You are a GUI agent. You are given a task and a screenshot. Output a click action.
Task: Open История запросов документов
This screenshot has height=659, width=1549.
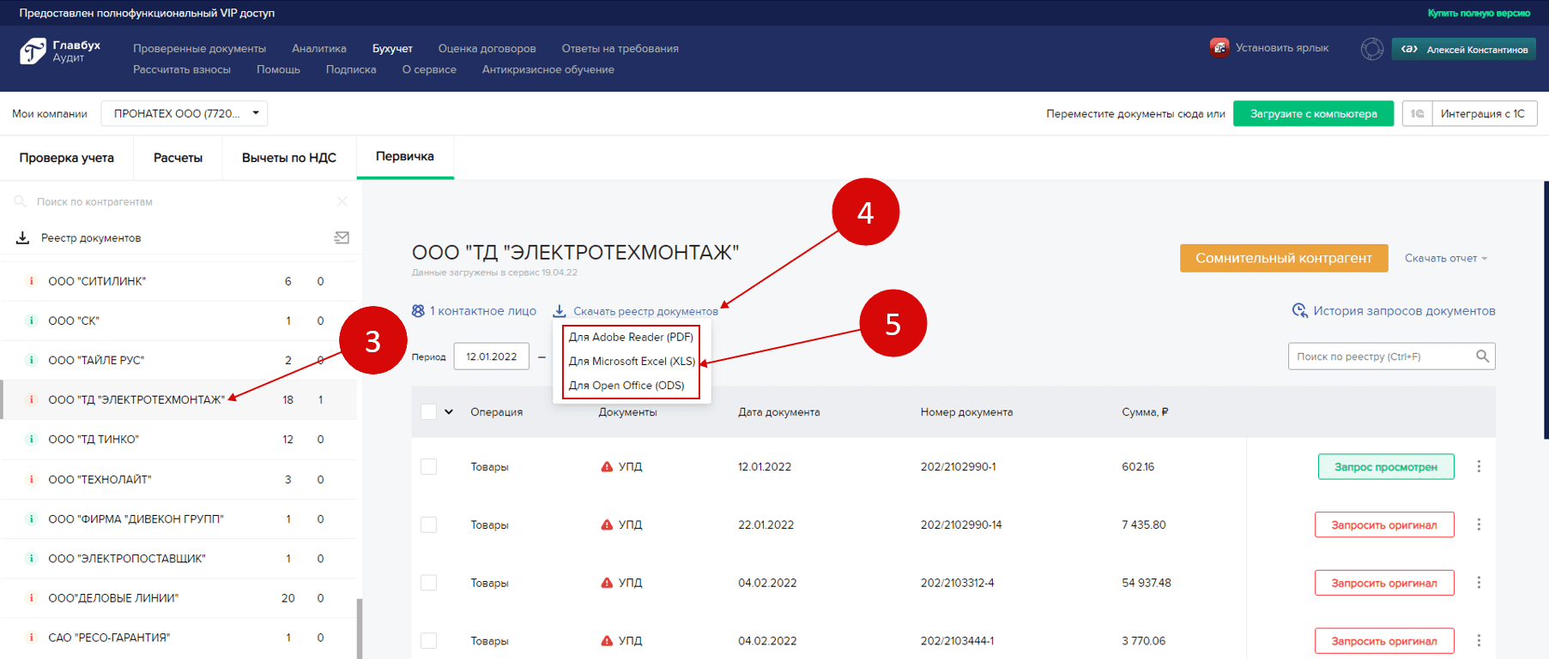[1404, 310]
